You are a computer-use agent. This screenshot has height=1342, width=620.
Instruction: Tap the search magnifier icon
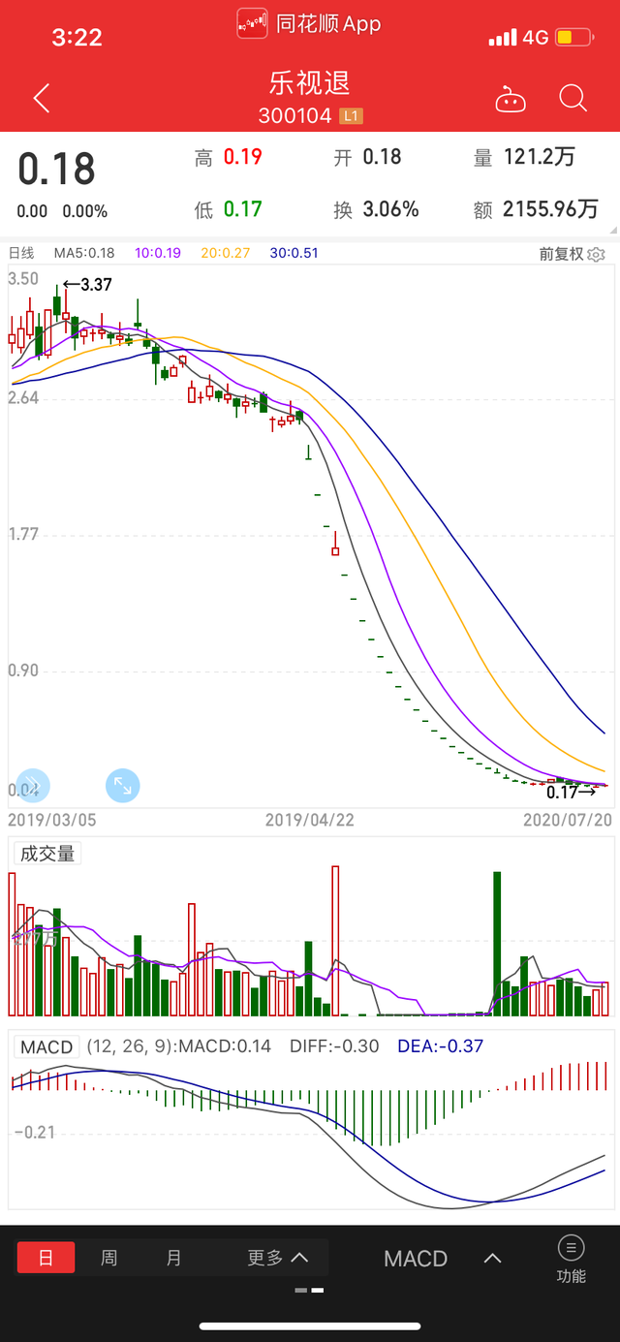point(573,98)
